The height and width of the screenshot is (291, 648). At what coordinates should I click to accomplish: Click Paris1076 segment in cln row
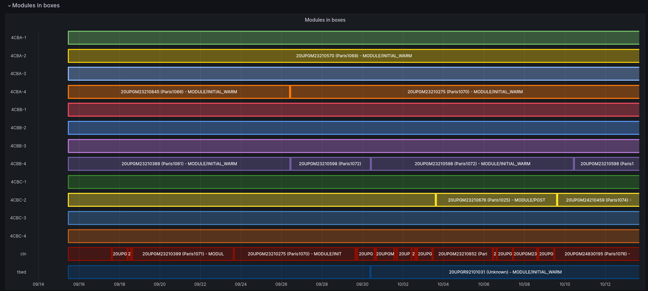597,254
